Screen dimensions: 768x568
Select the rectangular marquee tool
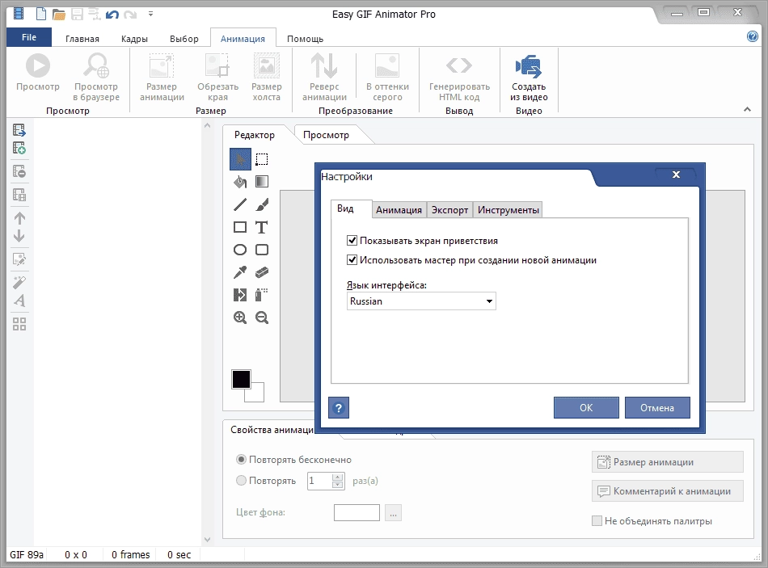coord(262,159)
